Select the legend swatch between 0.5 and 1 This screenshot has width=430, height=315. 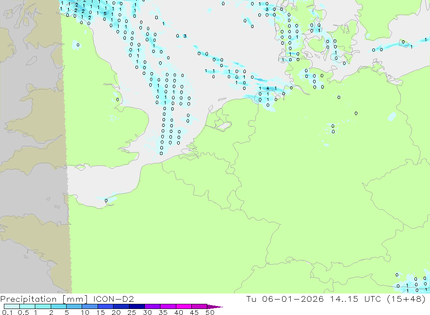pyautogui.click(x=28, y=306)
